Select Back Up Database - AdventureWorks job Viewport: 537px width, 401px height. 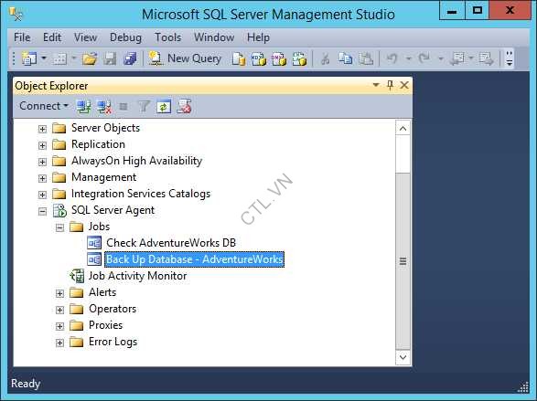[x=195, y=259]
